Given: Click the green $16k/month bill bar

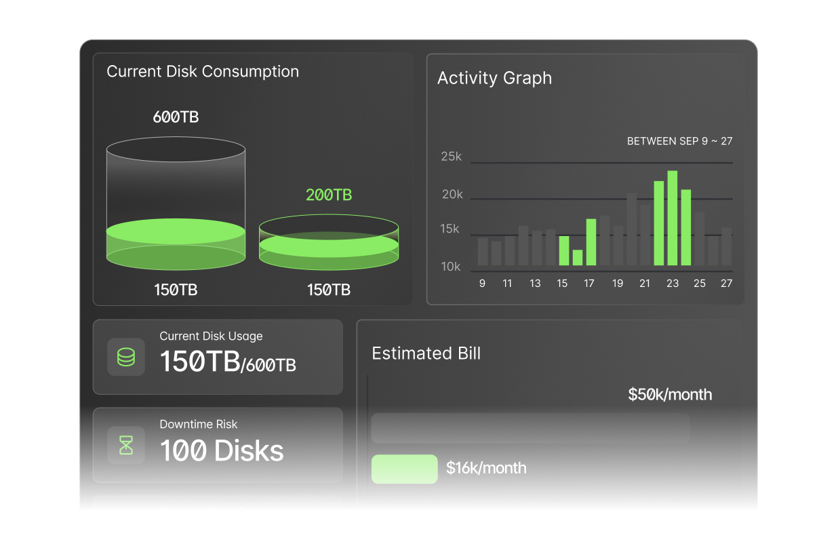Looking at the screenshot, I should tap(405, 469).
